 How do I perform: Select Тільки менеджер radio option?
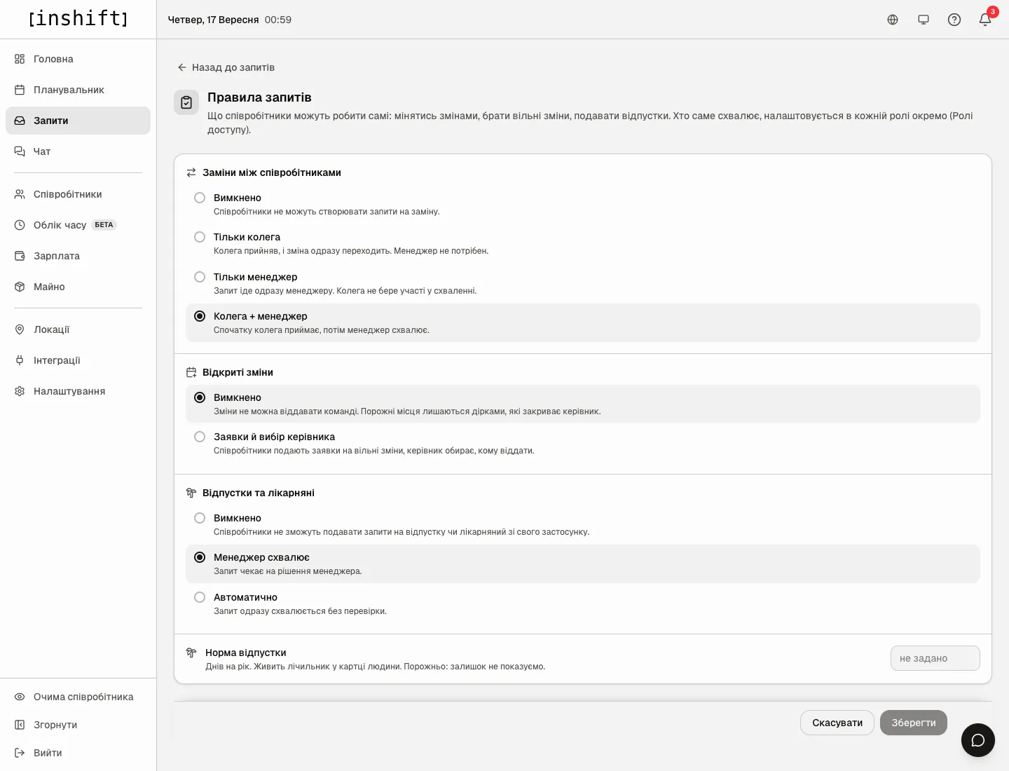pos(583,283)
